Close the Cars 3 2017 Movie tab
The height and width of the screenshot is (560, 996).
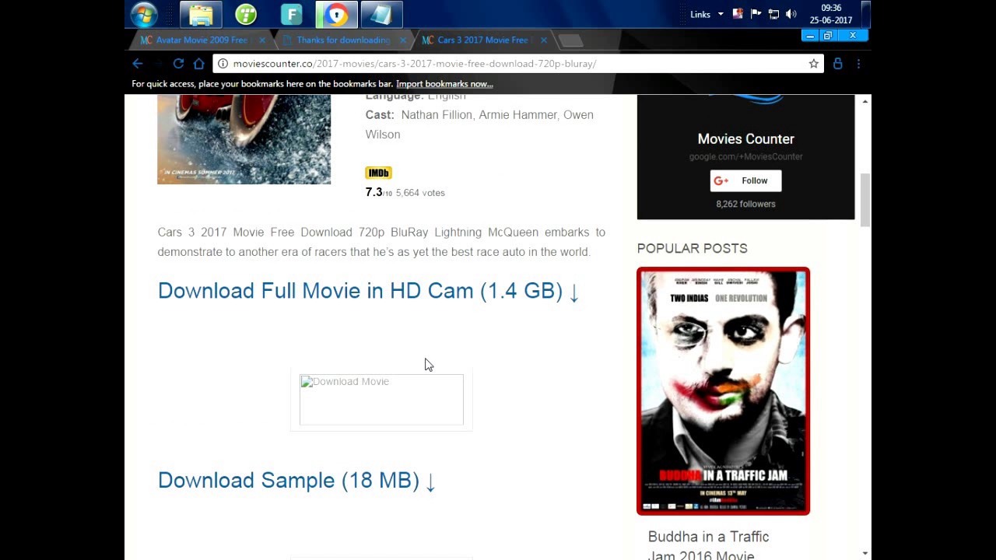click(x=544, y=40)
